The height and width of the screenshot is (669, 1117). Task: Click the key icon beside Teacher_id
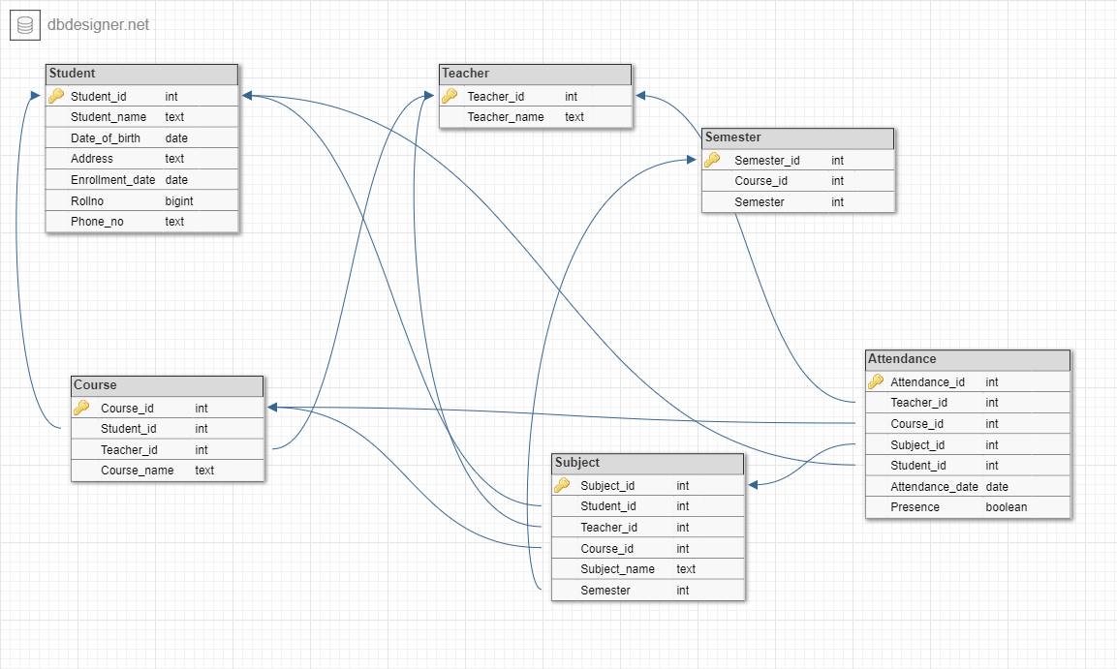(450, 96)
